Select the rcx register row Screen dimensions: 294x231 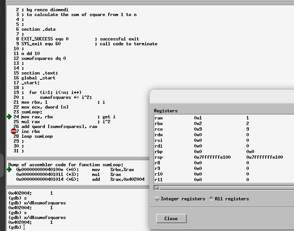pos(224,129)
